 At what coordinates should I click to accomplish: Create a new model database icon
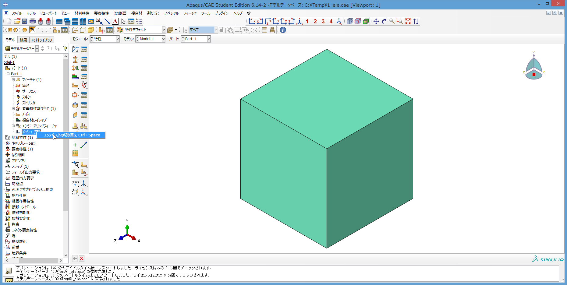click(9, 21)
